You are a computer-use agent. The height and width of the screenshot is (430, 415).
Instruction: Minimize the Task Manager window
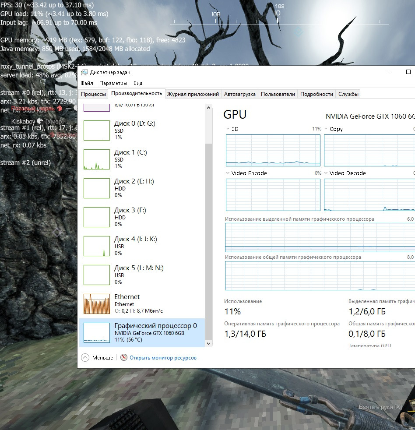point(389,72)
